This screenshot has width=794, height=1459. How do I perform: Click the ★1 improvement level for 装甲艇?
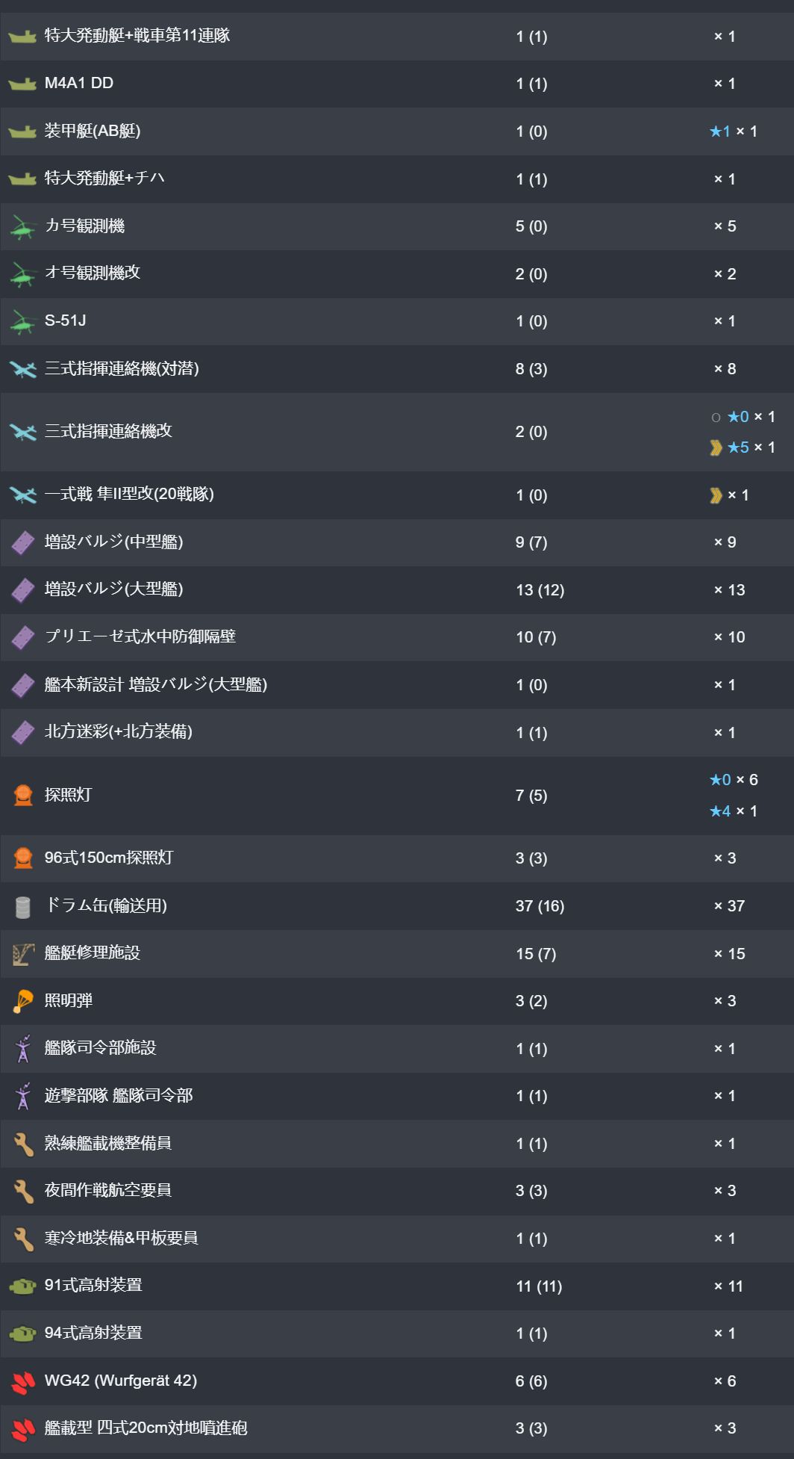coord(720,131)
